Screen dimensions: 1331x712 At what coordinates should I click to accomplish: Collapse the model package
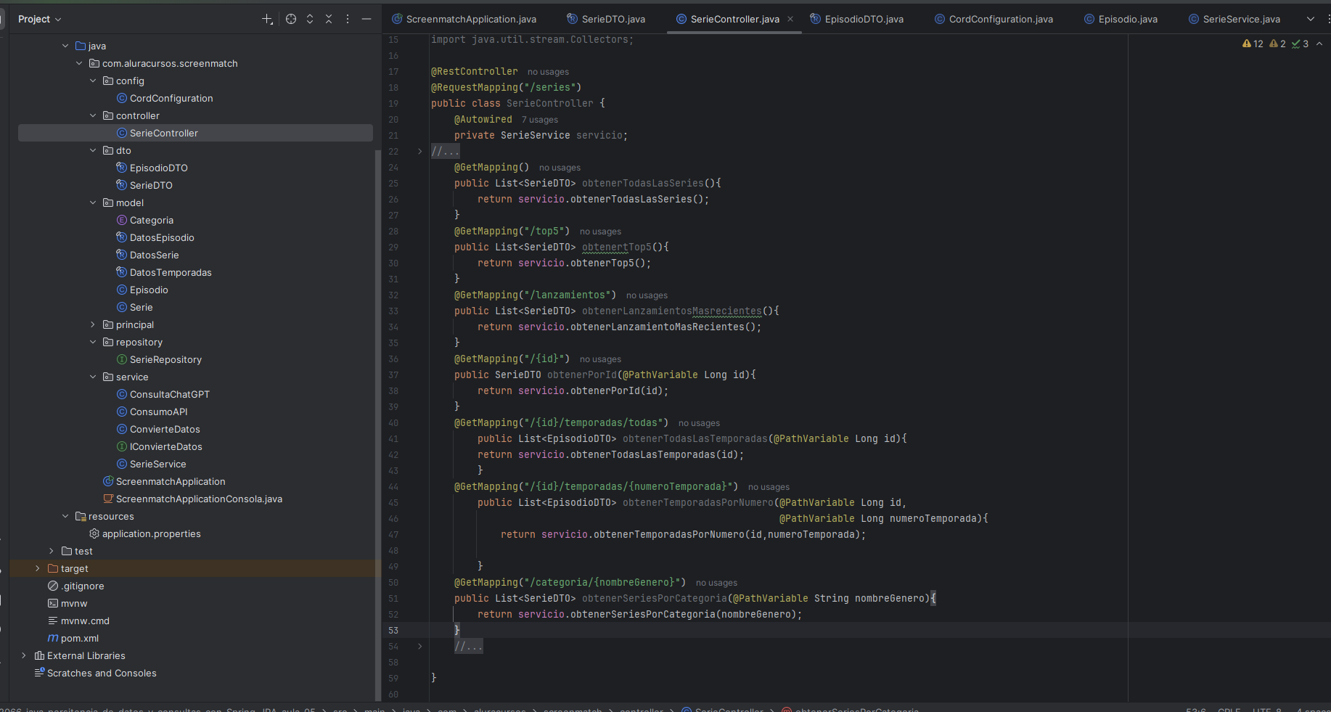point(93,202)
